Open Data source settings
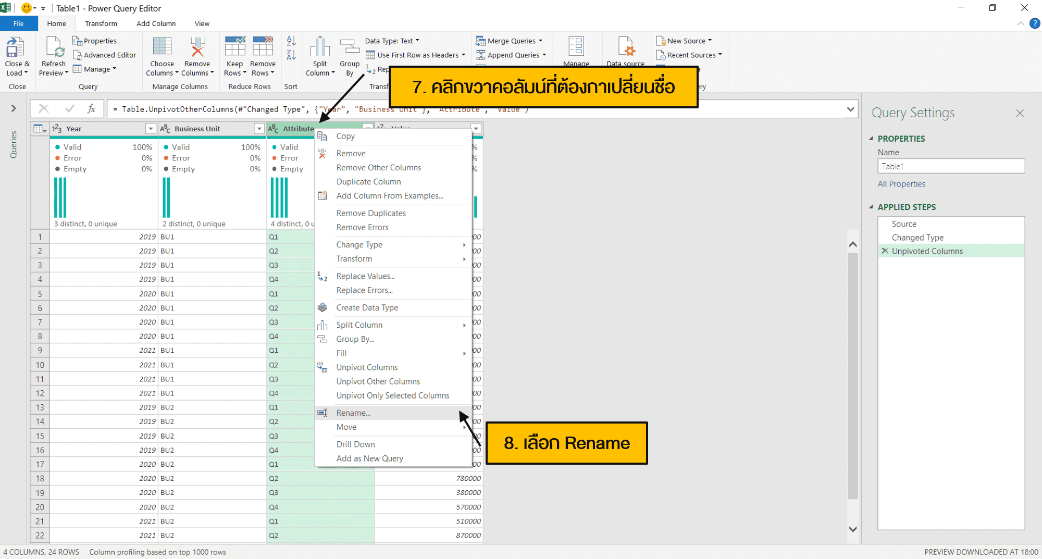 click(625, 52)
